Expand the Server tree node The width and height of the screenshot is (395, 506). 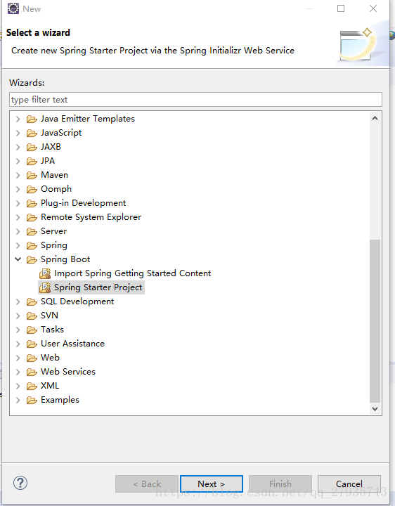point(18,232)
